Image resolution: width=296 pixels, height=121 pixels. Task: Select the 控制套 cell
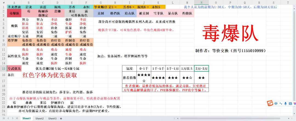coord(72,40)
